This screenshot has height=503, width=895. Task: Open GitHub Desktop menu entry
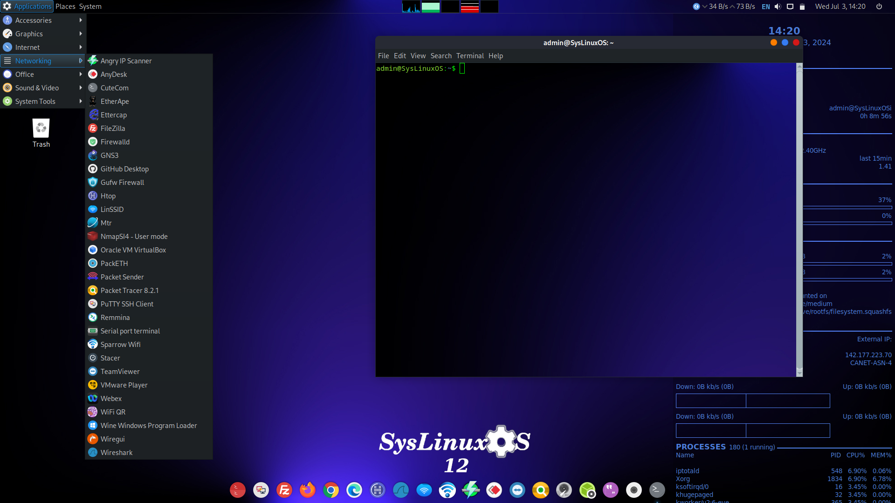click(149, 169)
